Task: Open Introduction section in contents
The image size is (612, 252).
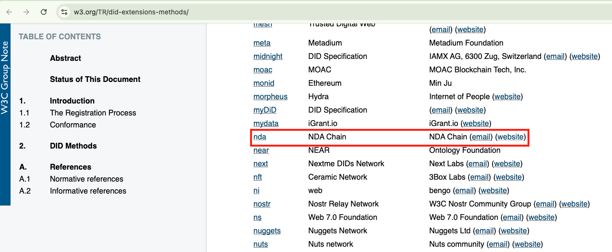Action: tap(72, 101)
